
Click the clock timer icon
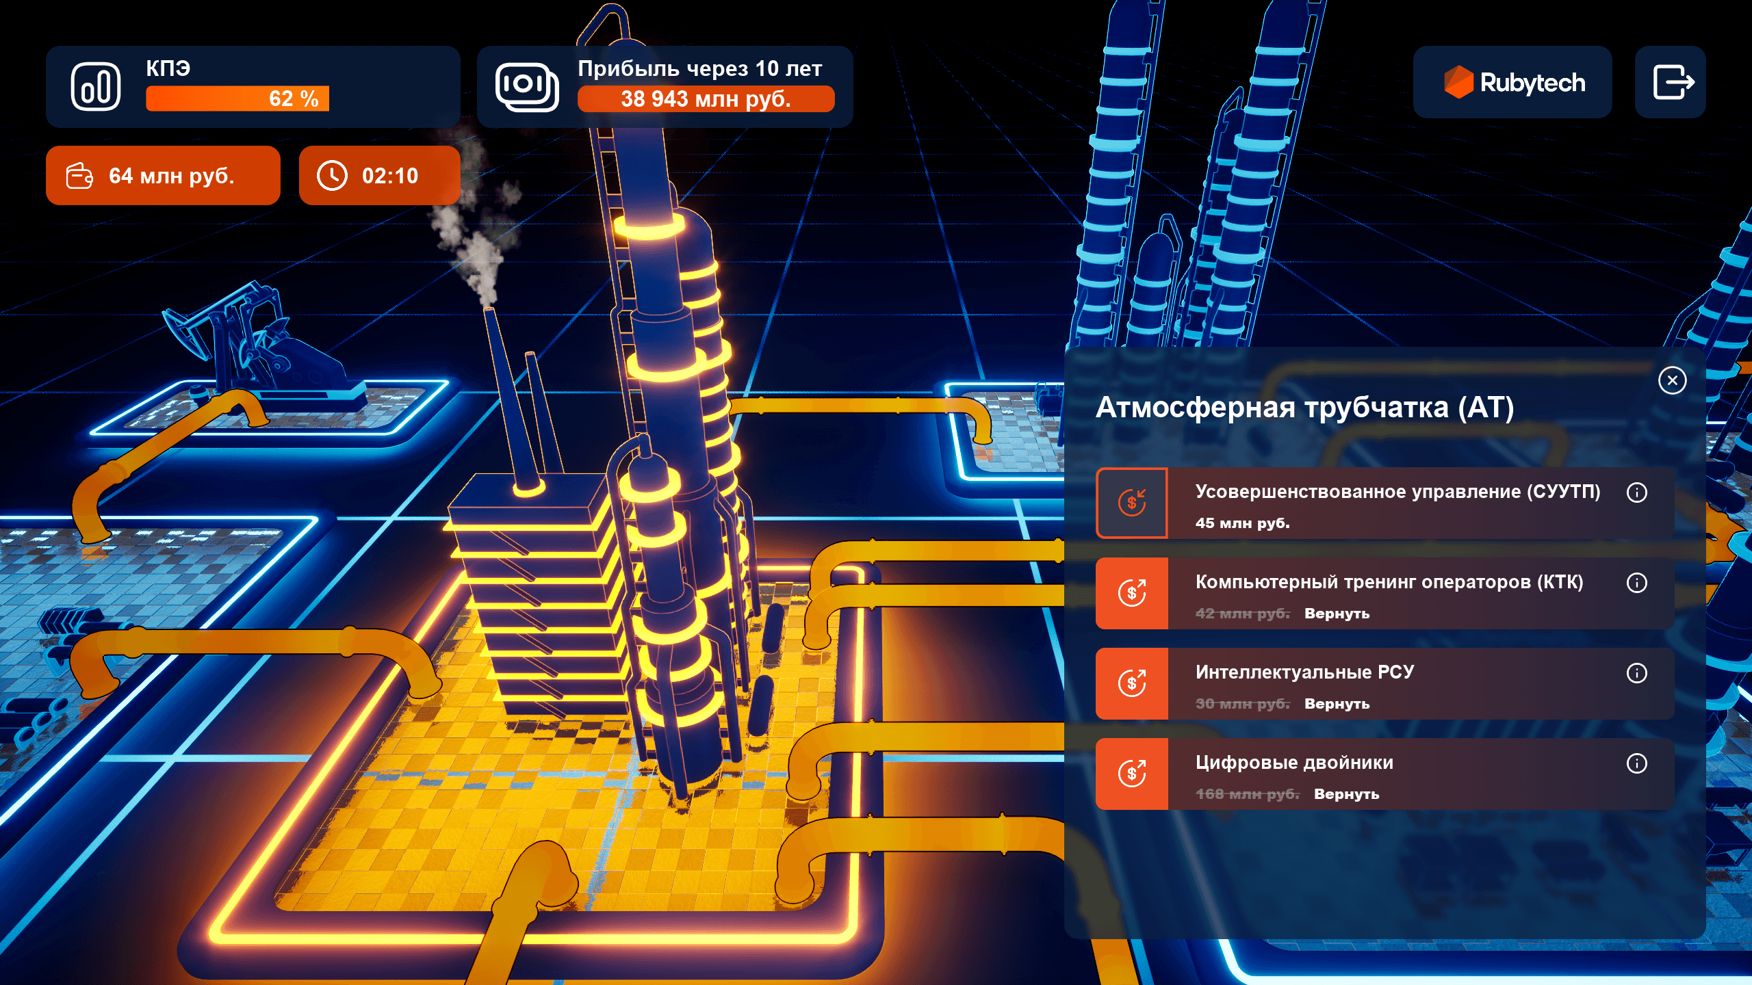333,176
